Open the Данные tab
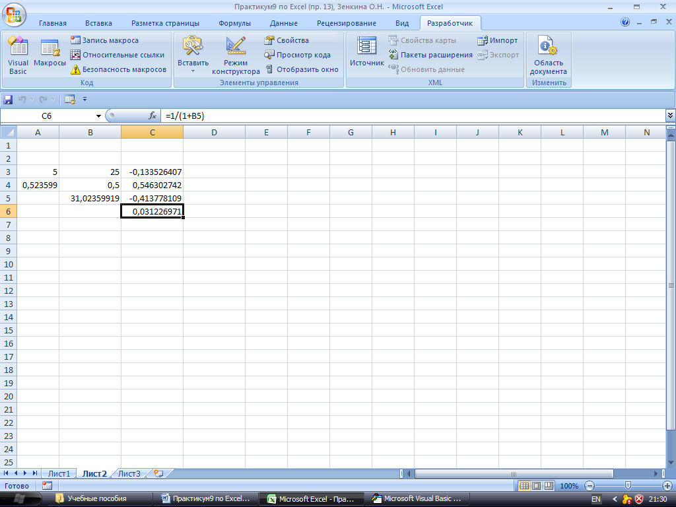676x507 pixels. [284, 23]
